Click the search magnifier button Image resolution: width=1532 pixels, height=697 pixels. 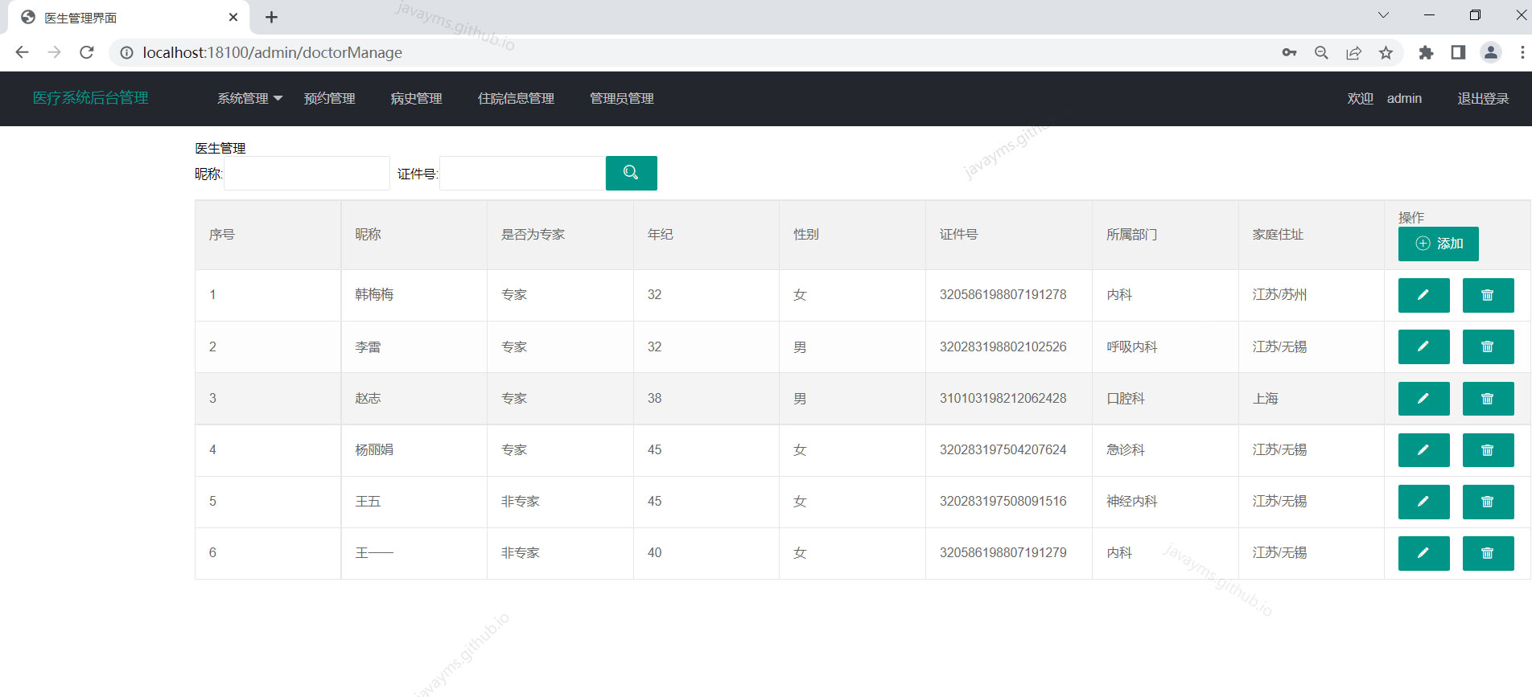tap(631, 173)
